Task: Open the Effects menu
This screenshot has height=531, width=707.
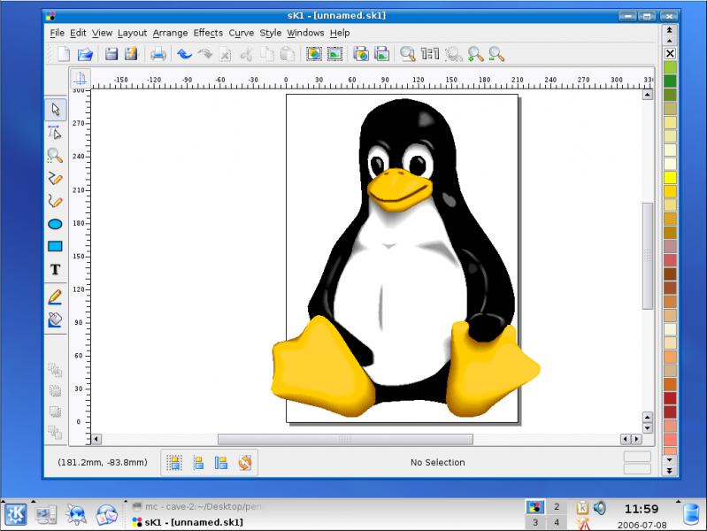Action: coord(208,33)
